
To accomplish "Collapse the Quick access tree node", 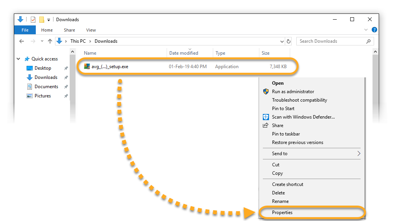I will [x=18, y=59].
